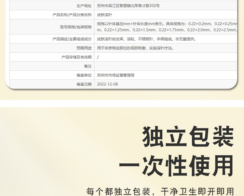Click the 备案日期 label
Image resolution: width=244 pixels, height=196 pixels.
84,84
